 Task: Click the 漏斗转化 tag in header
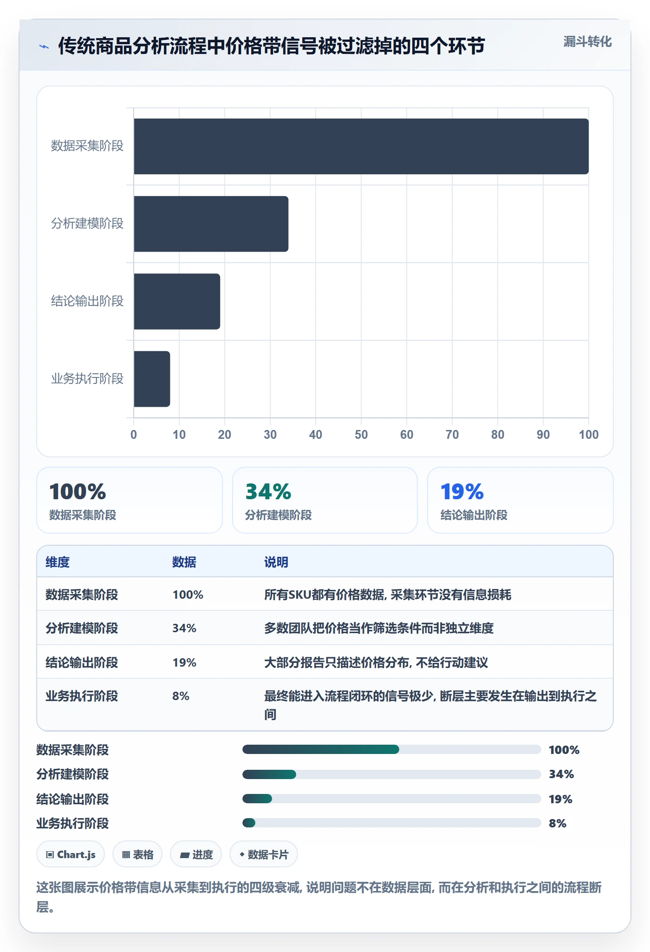pyautogui.click(x=587, y=42)
